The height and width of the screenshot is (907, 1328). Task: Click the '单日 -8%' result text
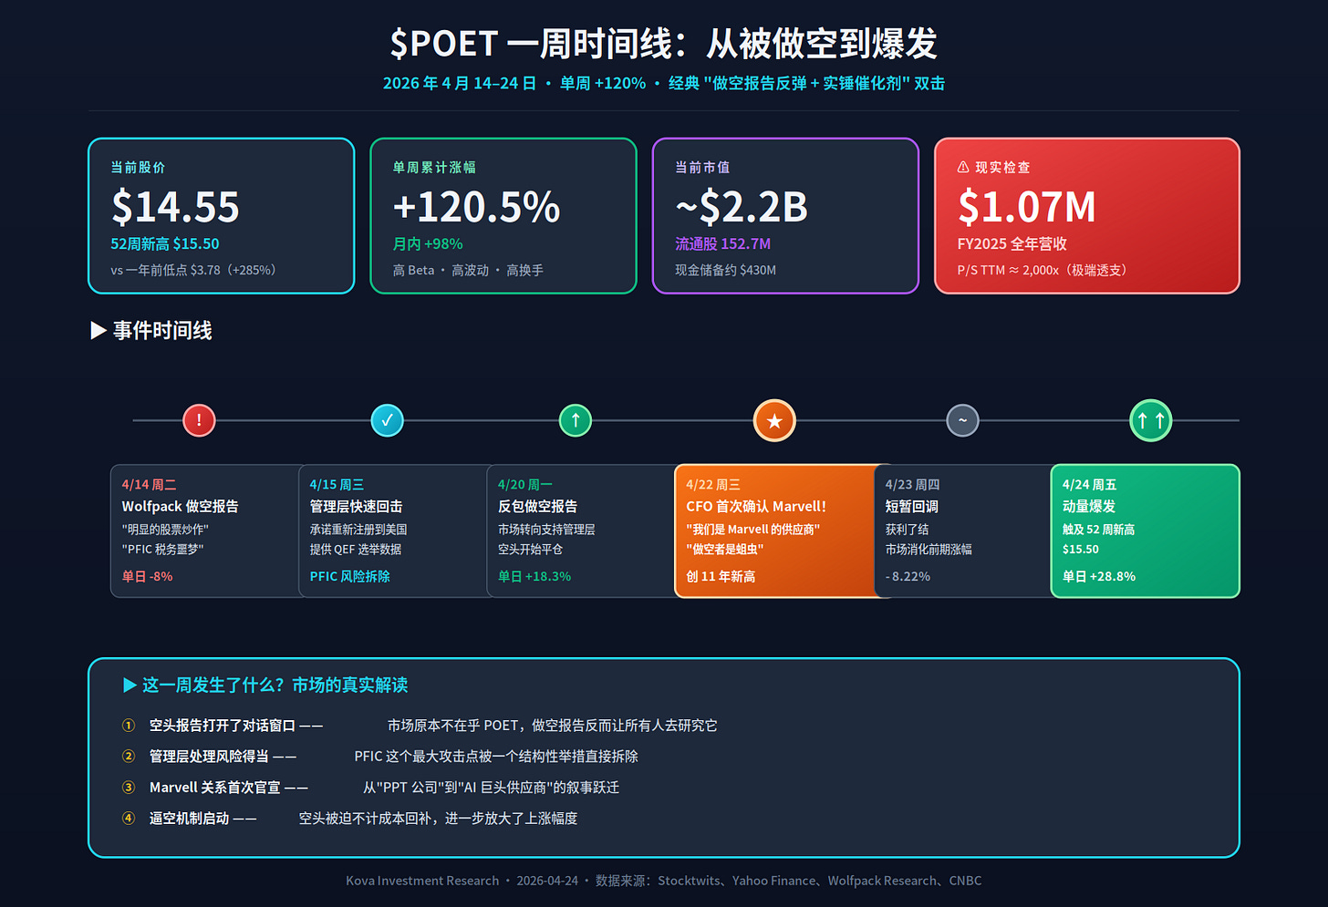148,576
